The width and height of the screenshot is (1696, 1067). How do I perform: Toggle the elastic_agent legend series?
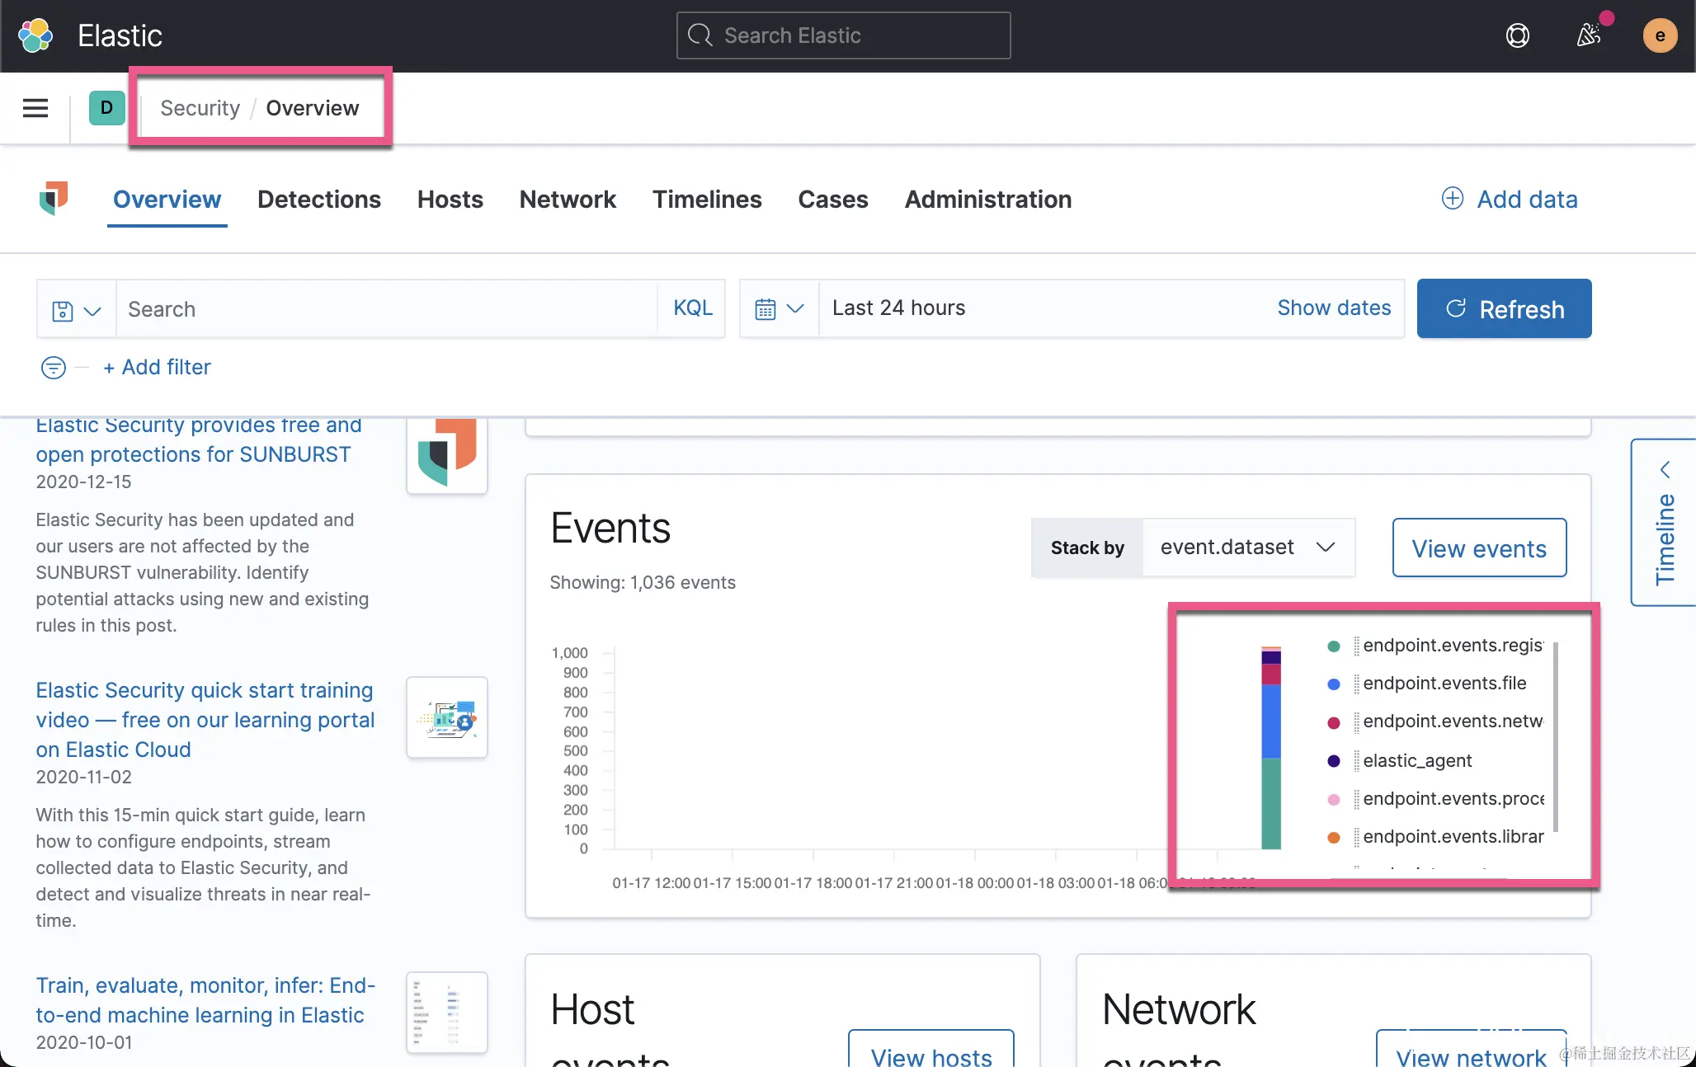[x=1417, y=761]
